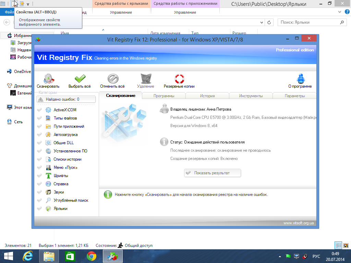351x263 pixels.
Task: Toggle the Ярлыки checkmark
Action: pyautogui.click(x=39, y=209)
